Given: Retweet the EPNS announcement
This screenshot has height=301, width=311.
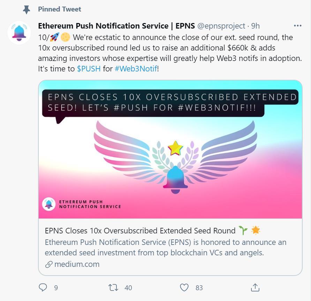Looking at the screenshot, I should [113, 288].
